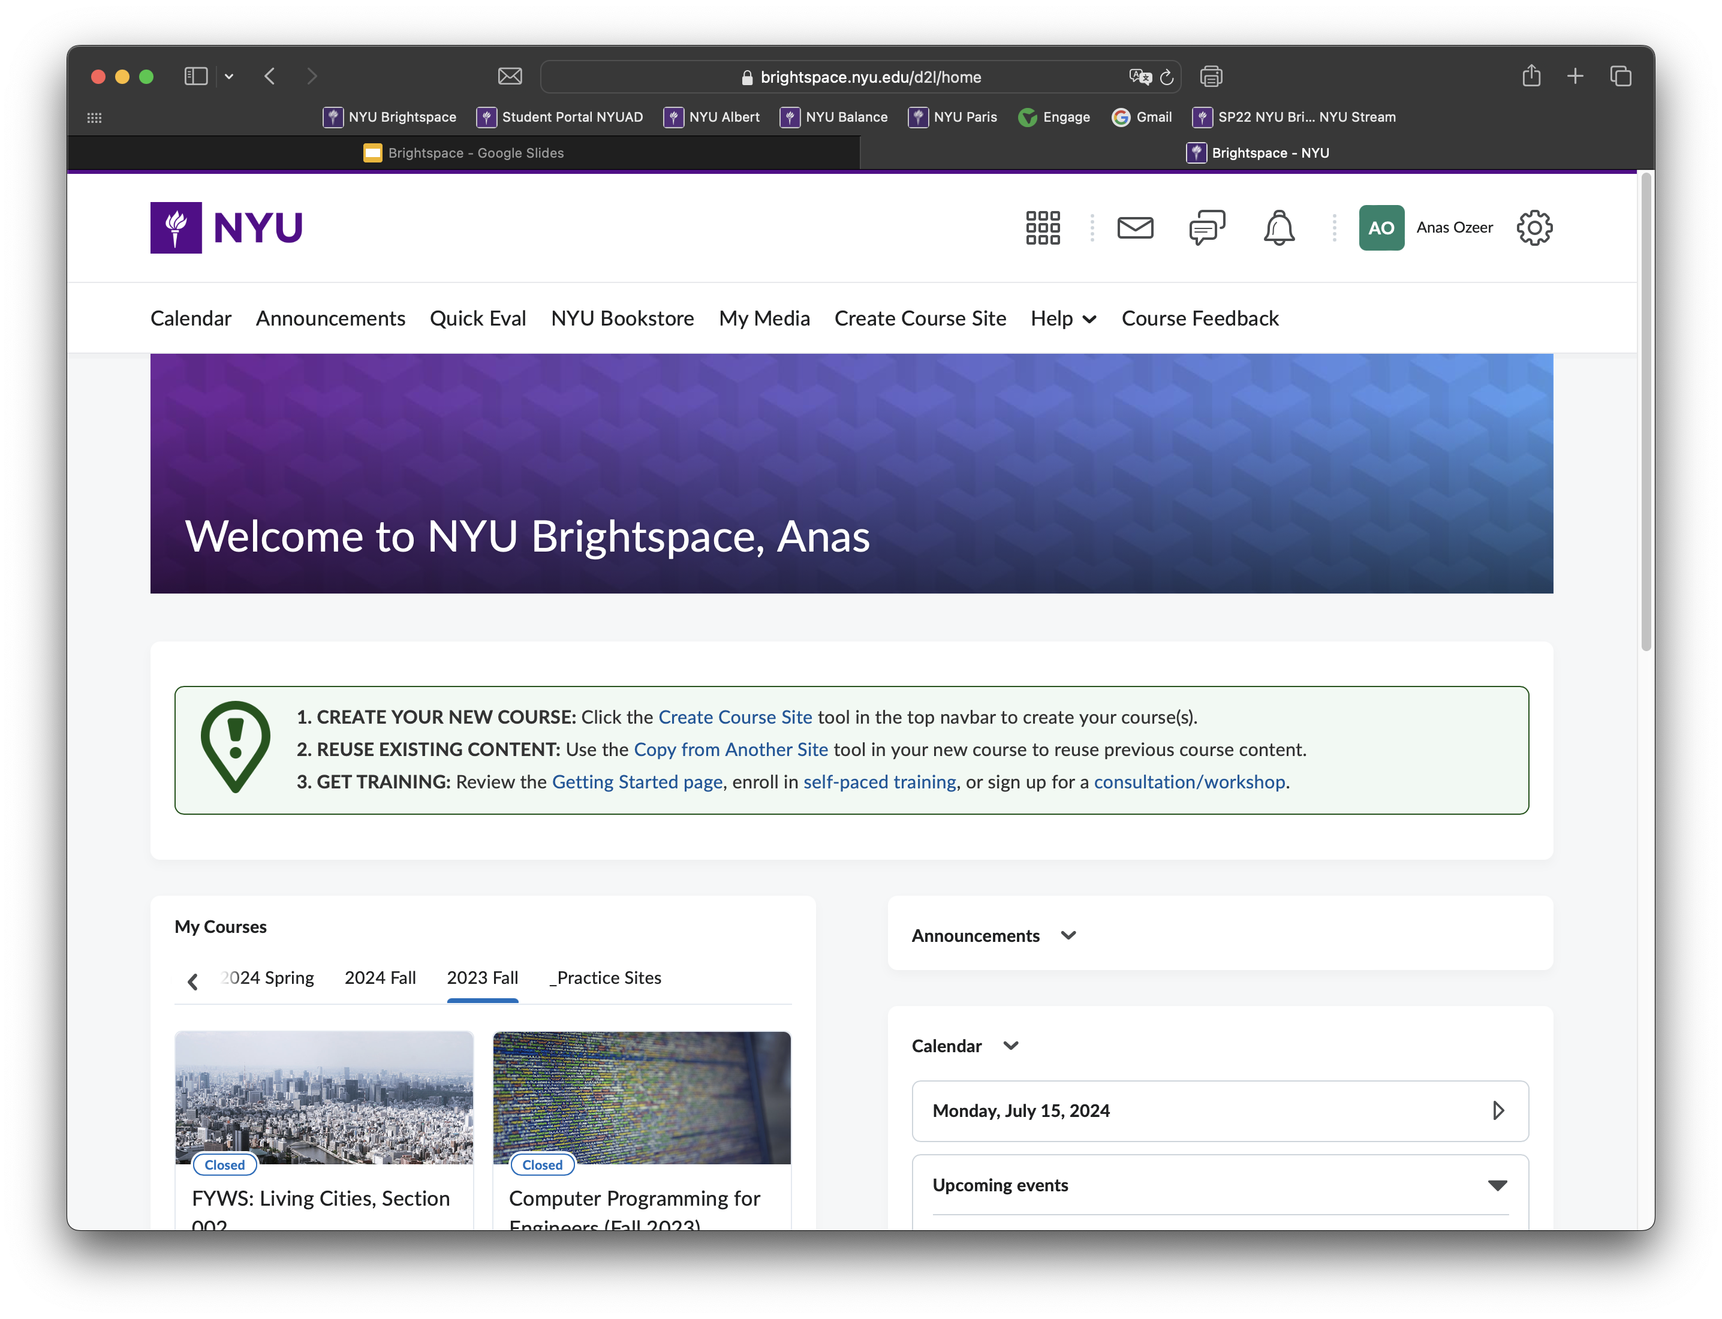Select the 2024 Spring courses tab
Screen dimensions: 1722x1319
pyautogui.click(x=267, y=978)
